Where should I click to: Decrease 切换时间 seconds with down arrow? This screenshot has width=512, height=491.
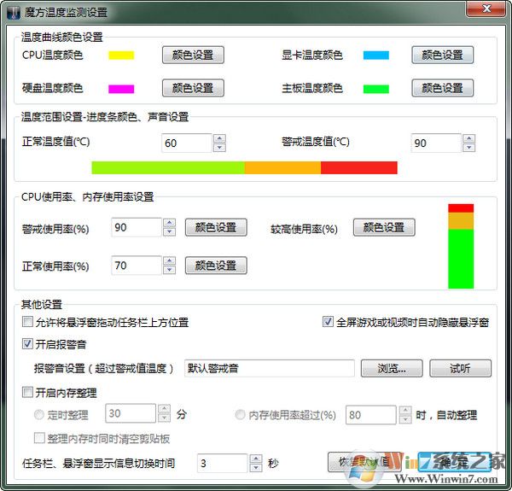pos(256,468)
